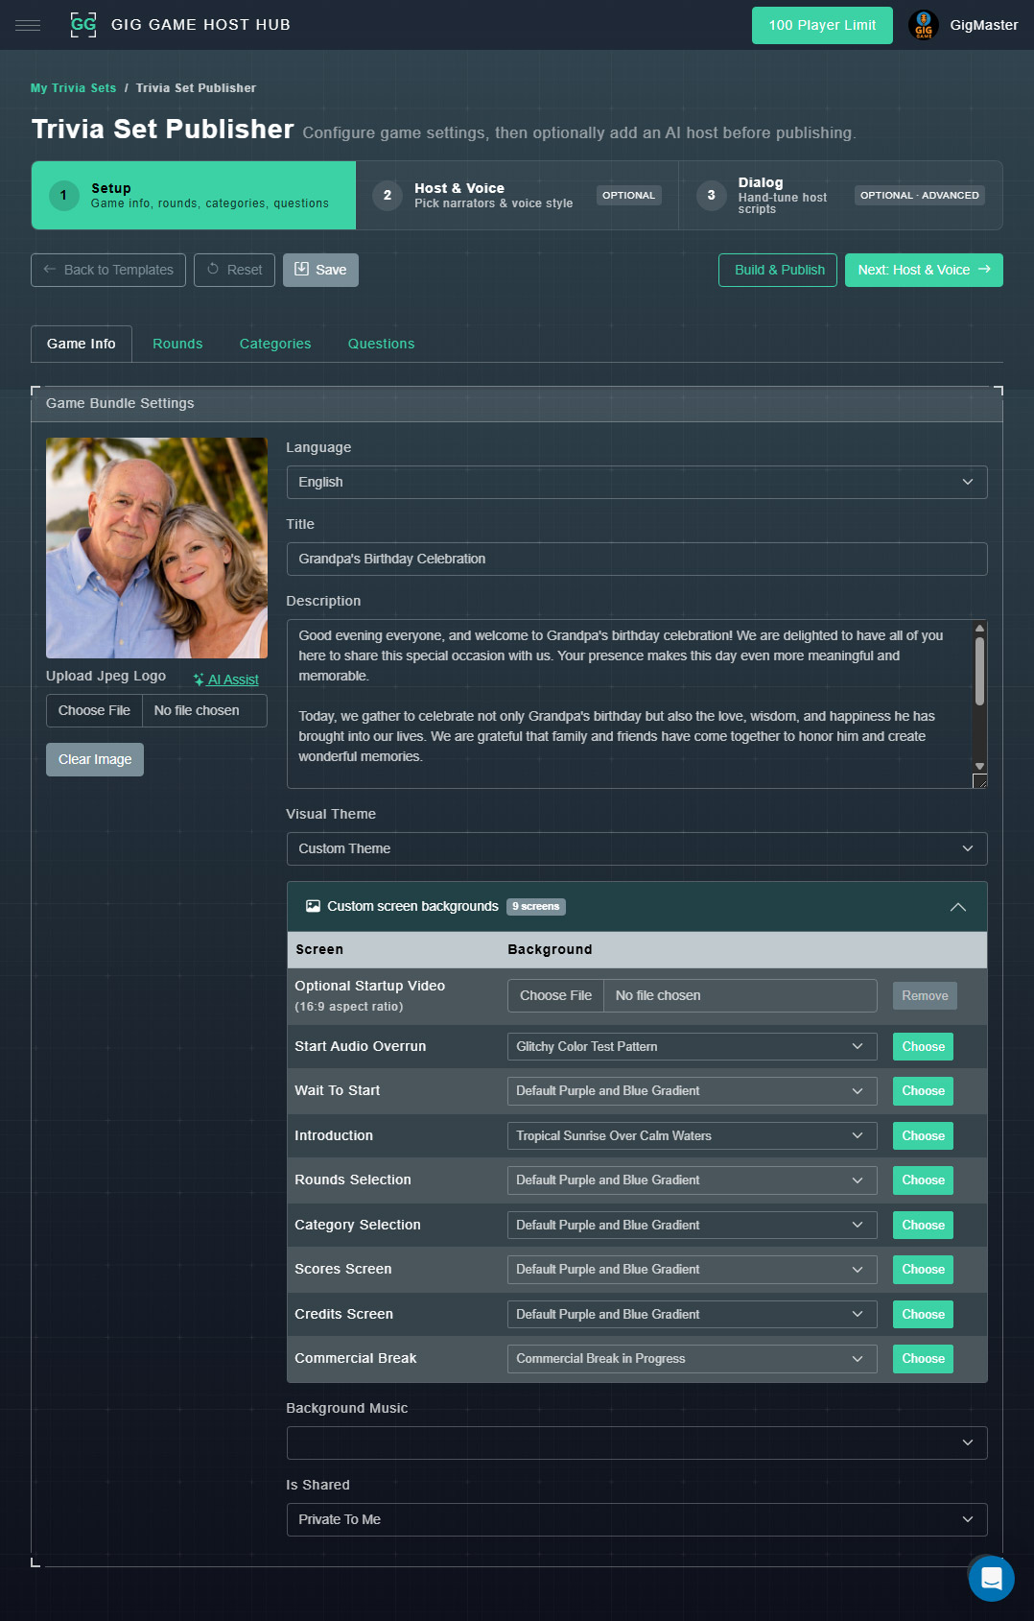Open the Background Music dropdown
The height and width of the screenshot is (1621, 1034).
click(x=637, y=1442)
